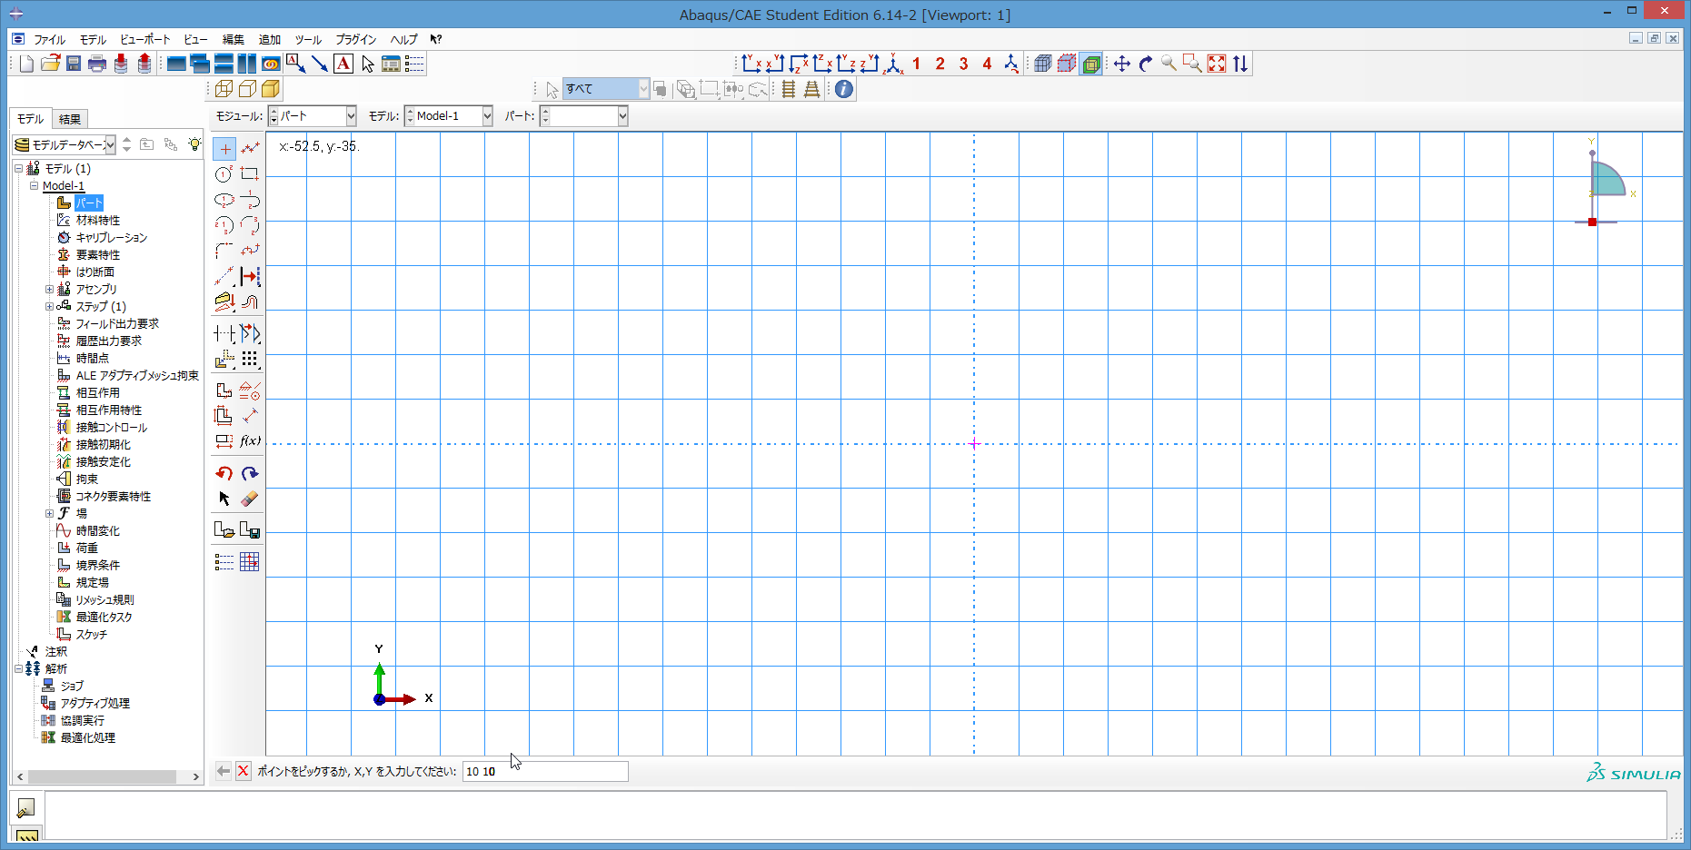Expand the ステップ (1) tree node

coord(50,307)
